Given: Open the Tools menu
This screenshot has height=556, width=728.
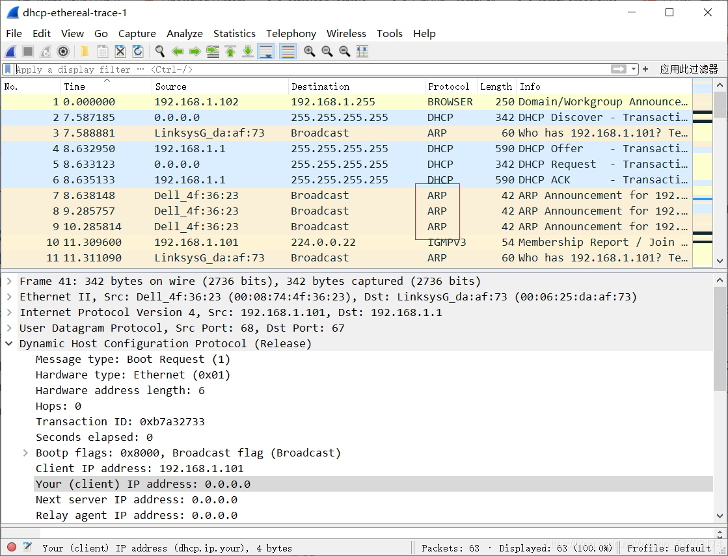Looking at the screenshot, I should coord(390,33).
